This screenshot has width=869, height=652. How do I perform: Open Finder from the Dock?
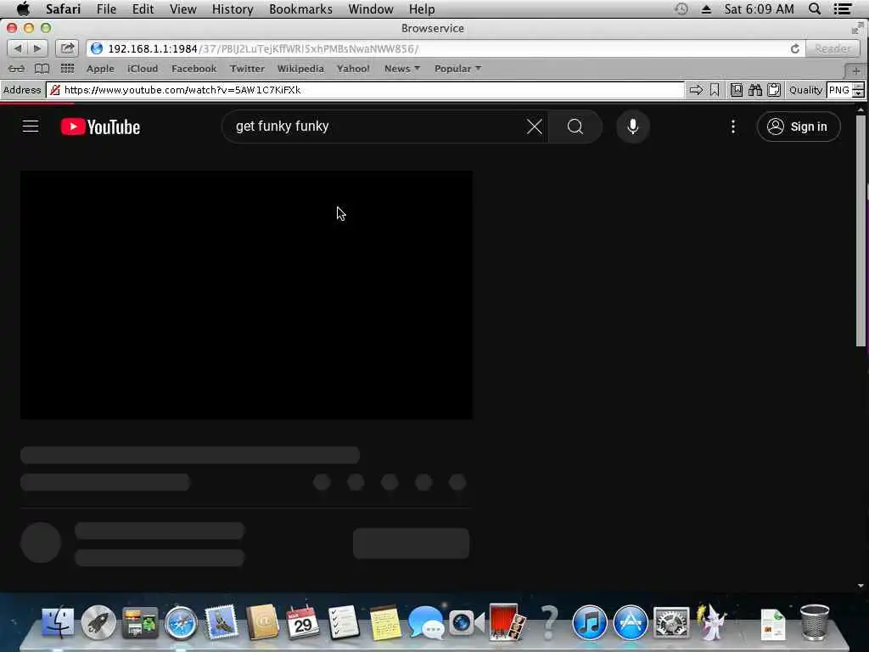click(58, 622)
